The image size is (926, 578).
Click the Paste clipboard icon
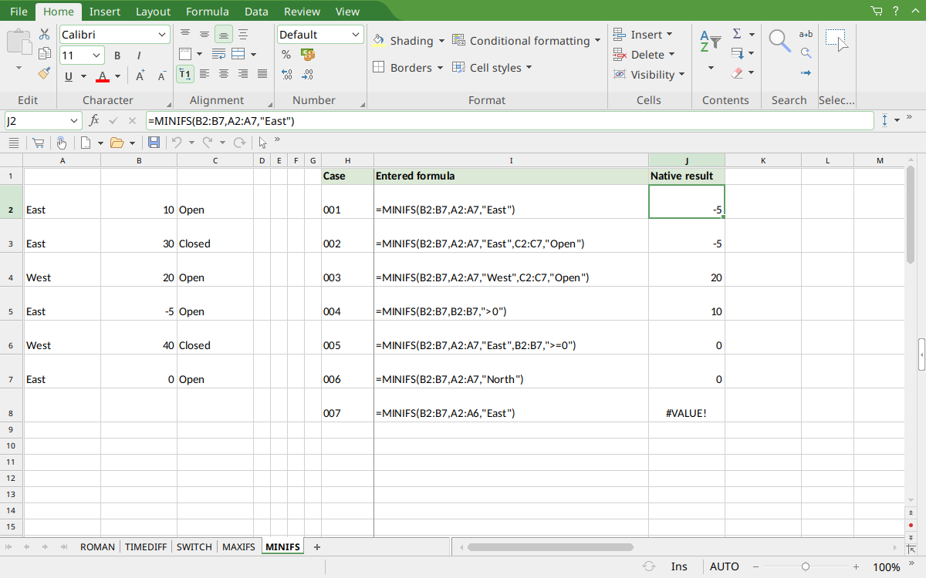tap(19, 42)
